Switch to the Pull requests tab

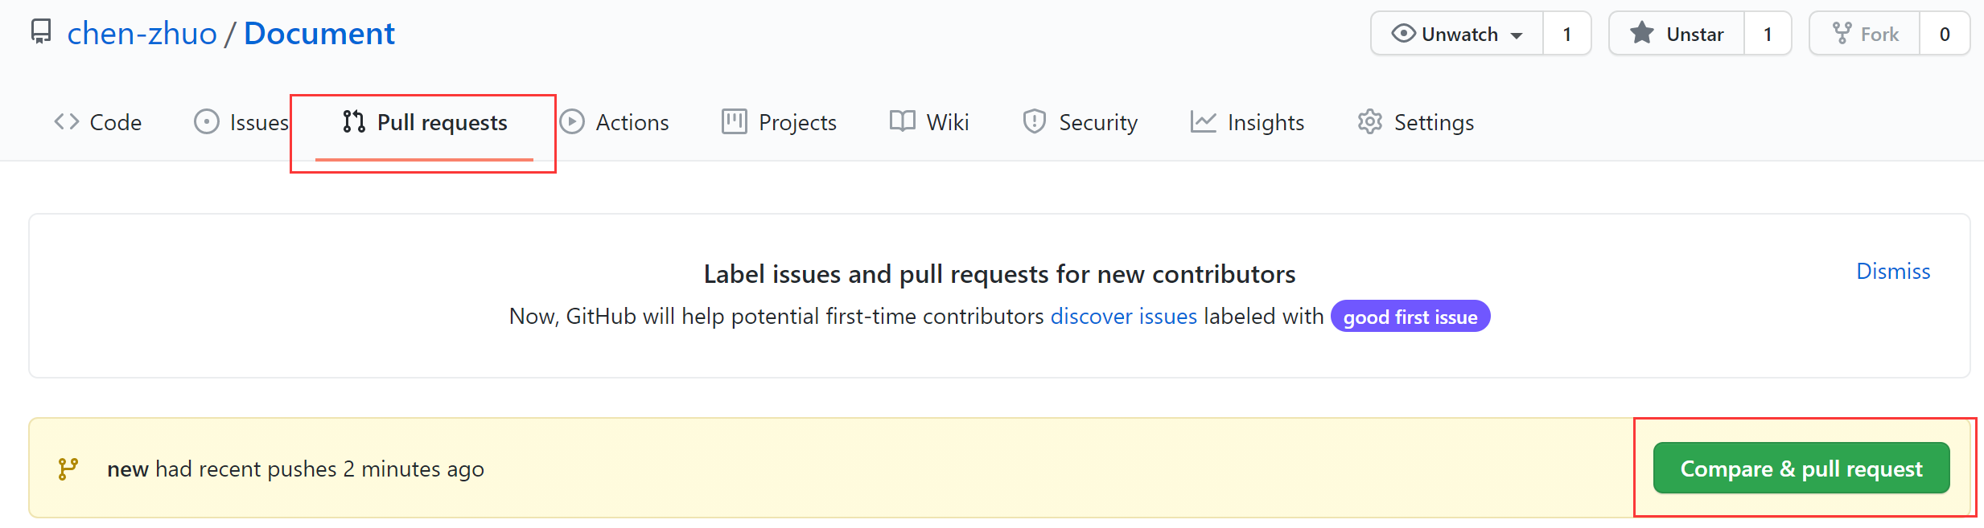click(425, 122)
